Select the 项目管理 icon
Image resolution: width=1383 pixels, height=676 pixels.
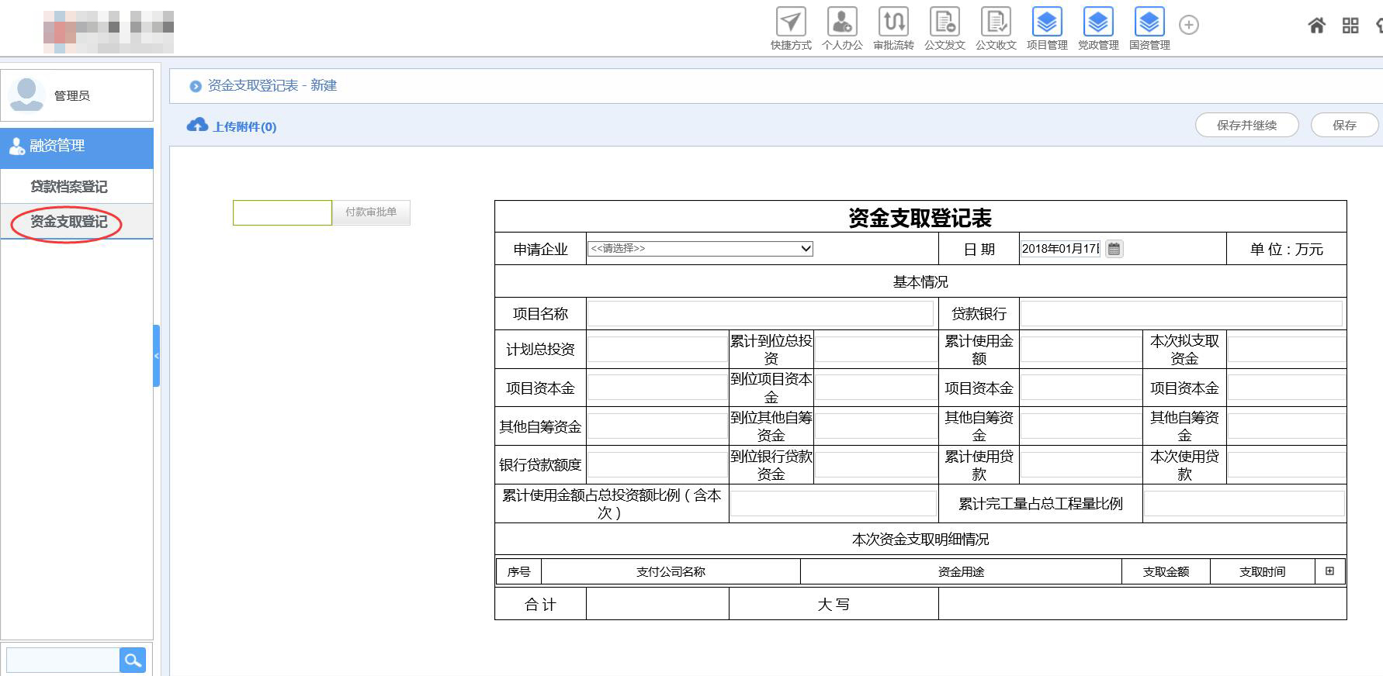click(x=1047, y=22)
